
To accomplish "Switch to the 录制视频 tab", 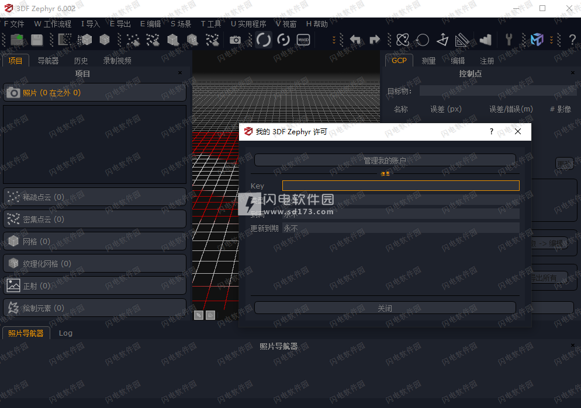I will click(117, 61).
